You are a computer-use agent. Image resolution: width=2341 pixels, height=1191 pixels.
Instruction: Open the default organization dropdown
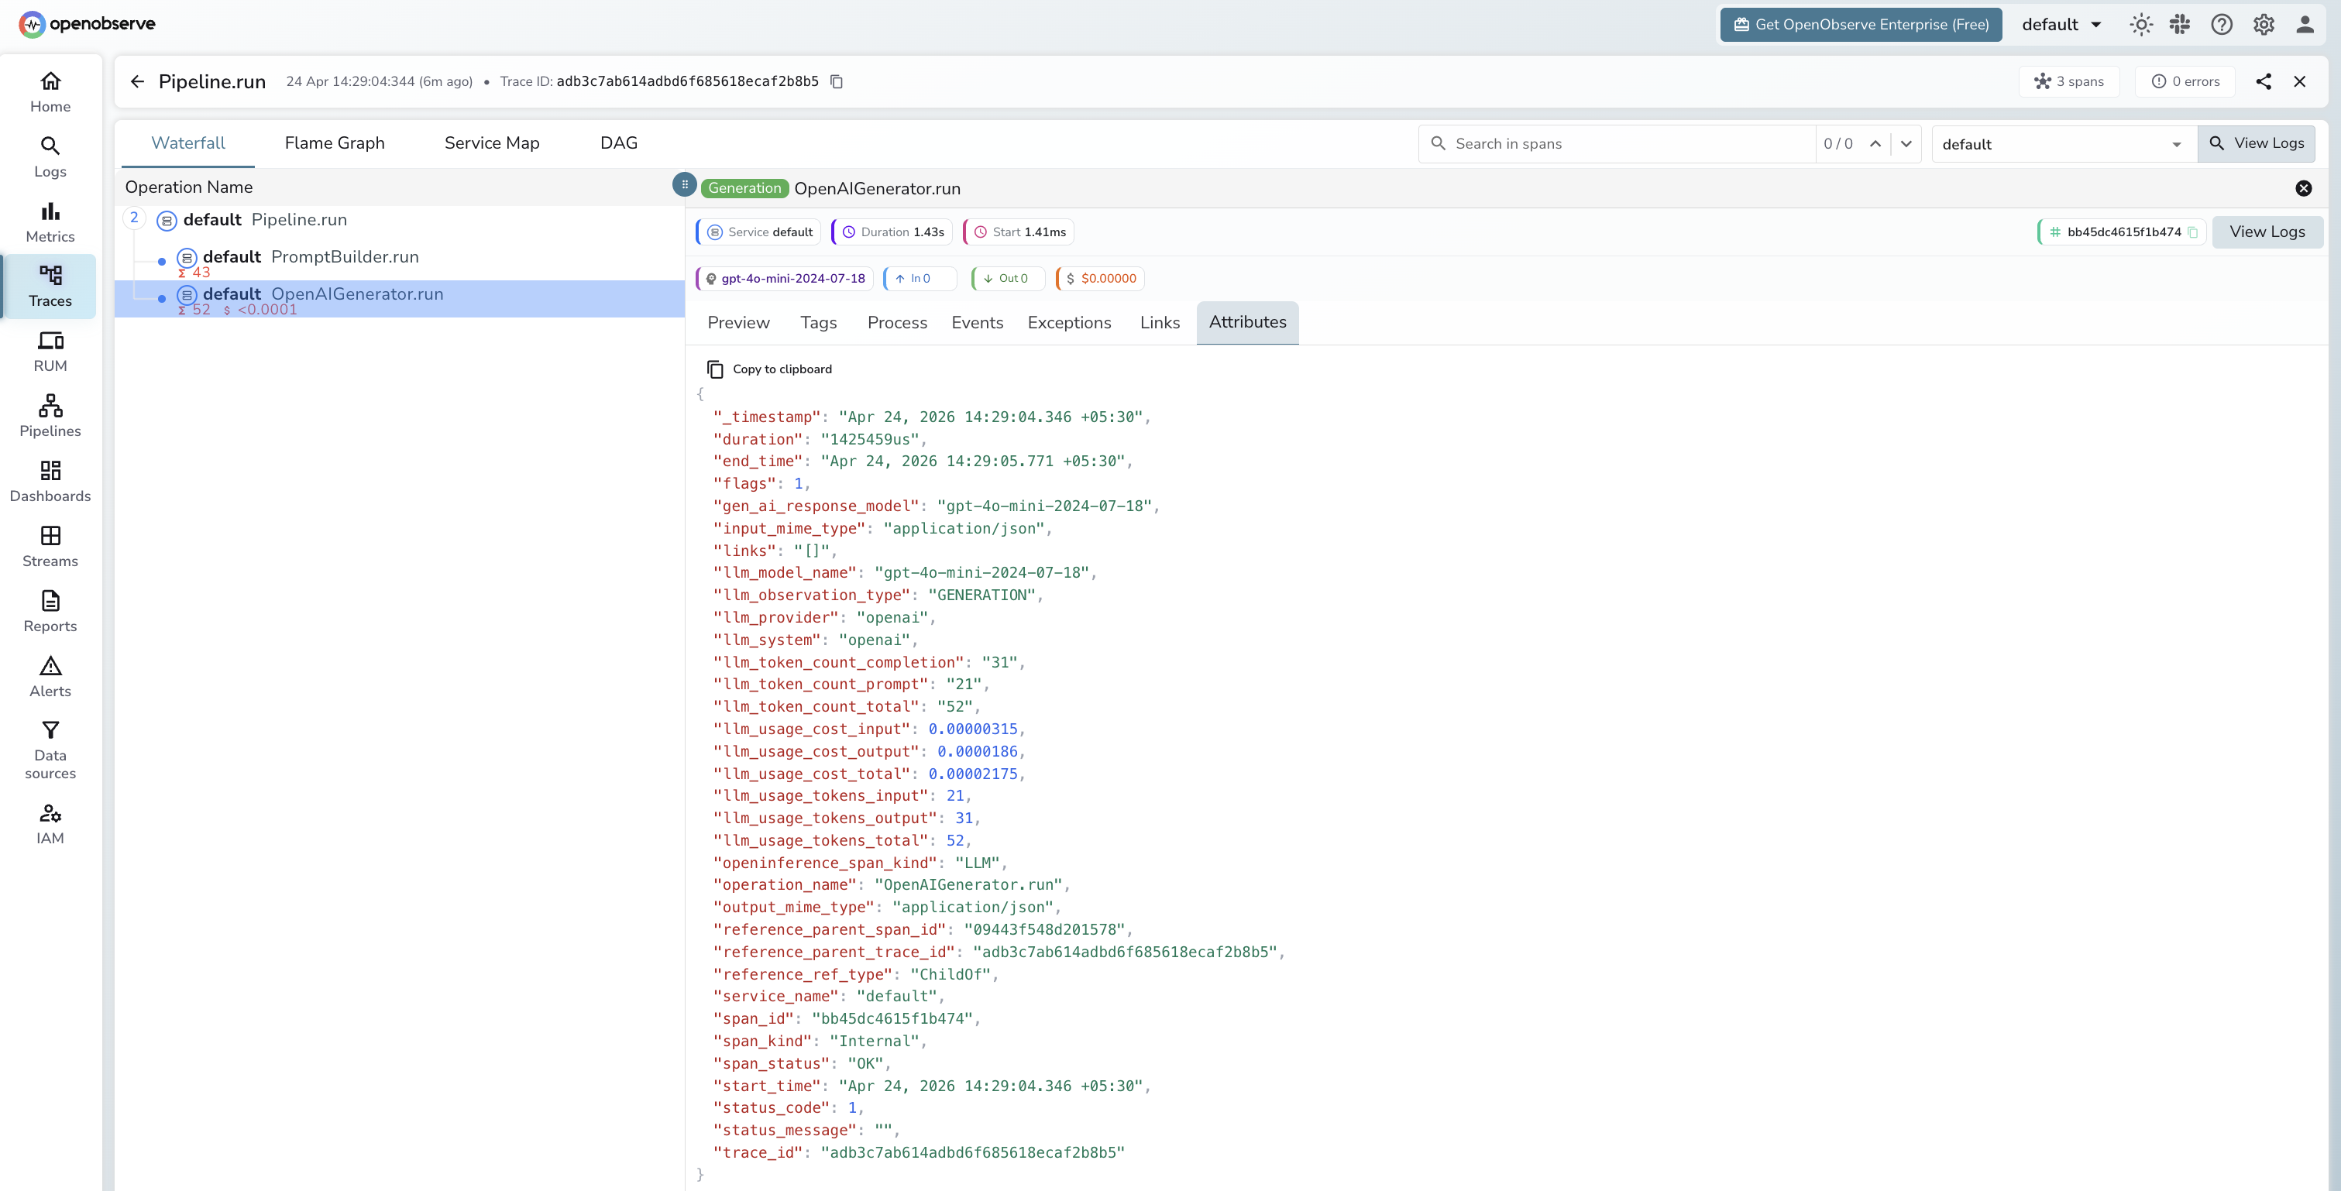(x=2061, y=25)
